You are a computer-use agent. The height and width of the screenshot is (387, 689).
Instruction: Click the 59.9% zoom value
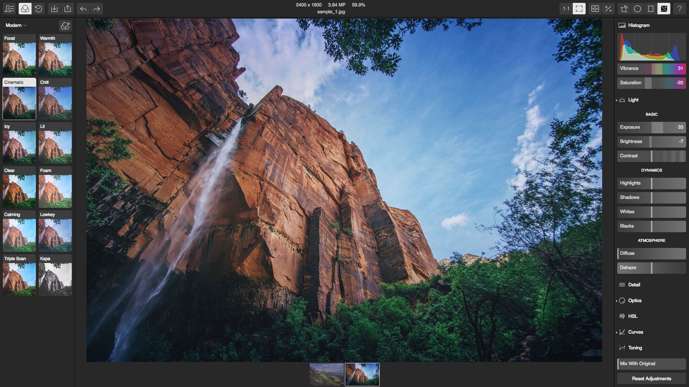(x=358, y=5)
